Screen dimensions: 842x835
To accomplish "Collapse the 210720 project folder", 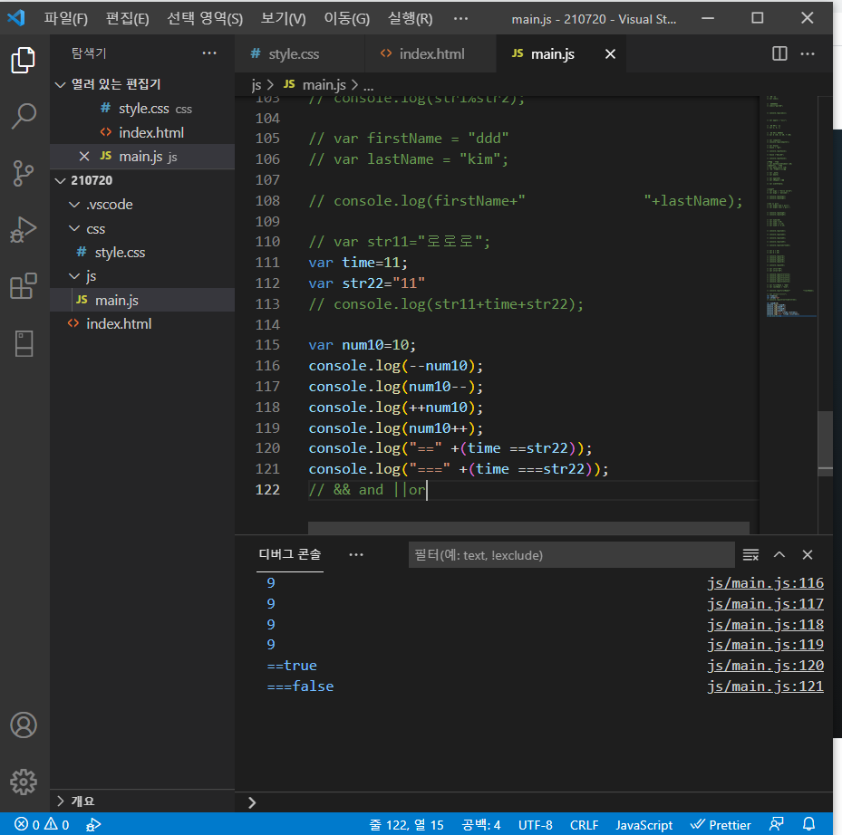I will click(61, 180).
